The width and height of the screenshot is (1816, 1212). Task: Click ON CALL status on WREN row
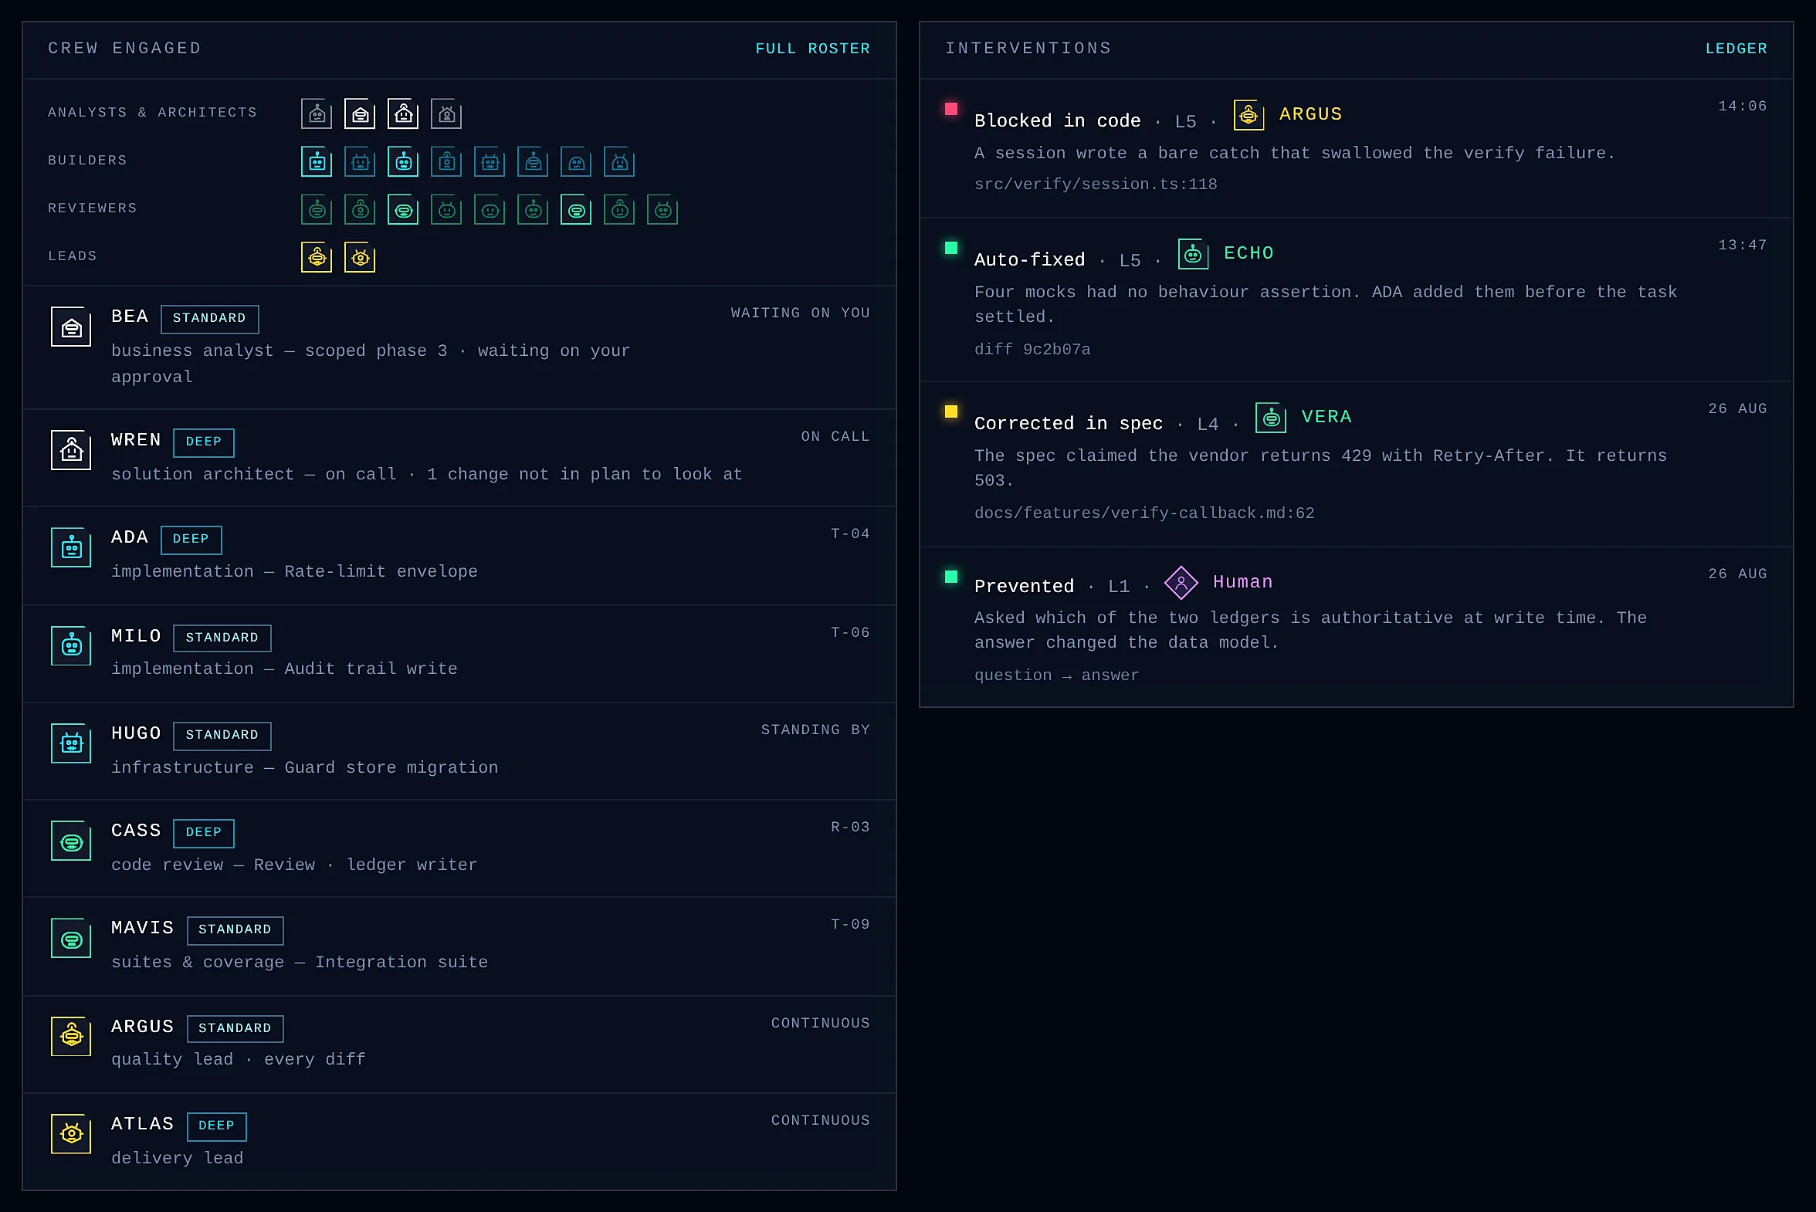coord(835,437)
